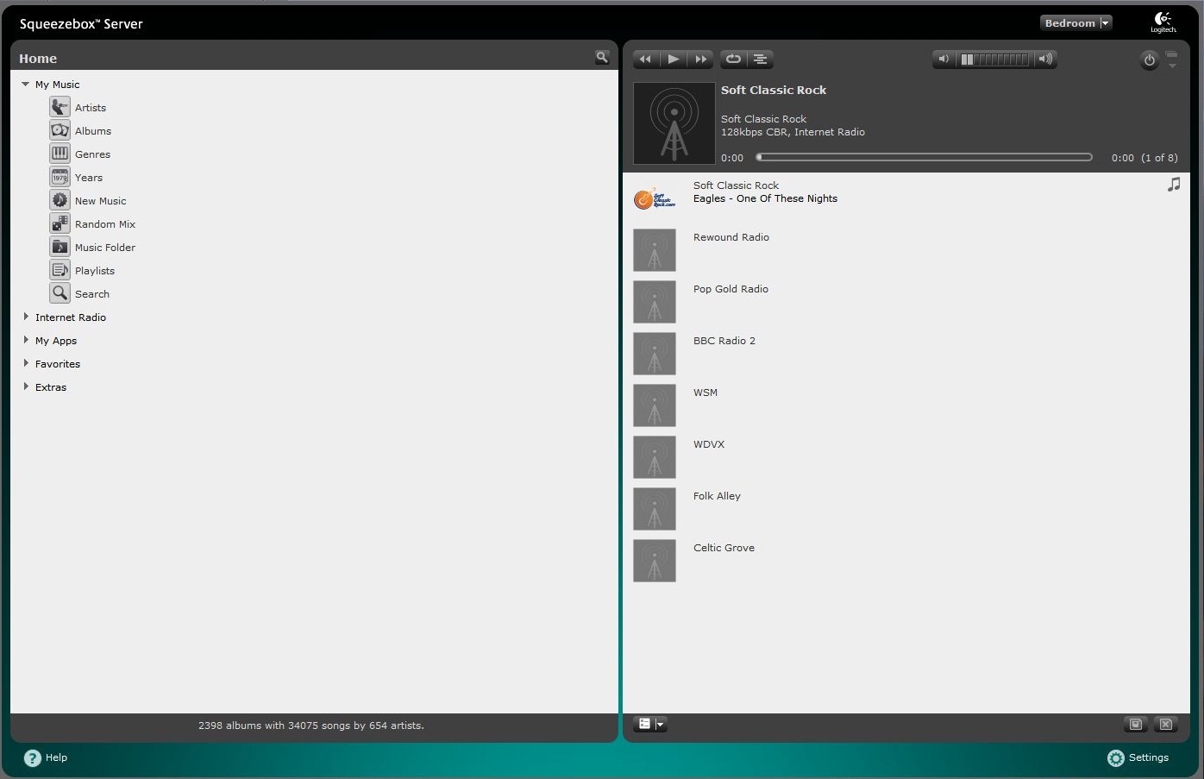Click the save playlist icon
Viewport: 1204px width, 779px height.
click(x=1136, y=724)
